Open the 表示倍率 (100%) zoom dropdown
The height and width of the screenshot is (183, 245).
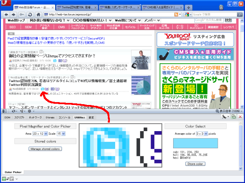click(229, 111)
